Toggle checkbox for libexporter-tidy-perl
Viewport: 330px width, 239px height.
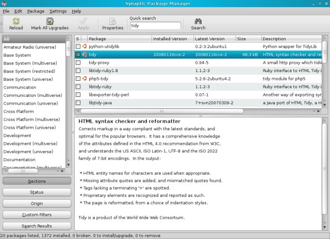click(78, 95)
